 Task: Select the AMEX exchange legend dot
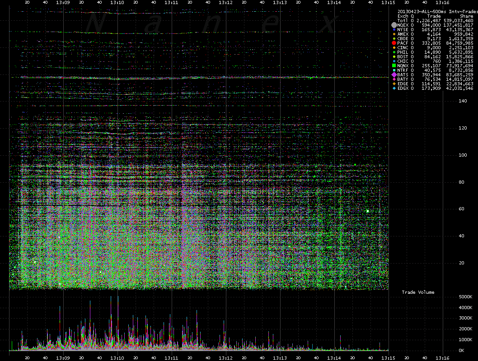tap(394, 34)
